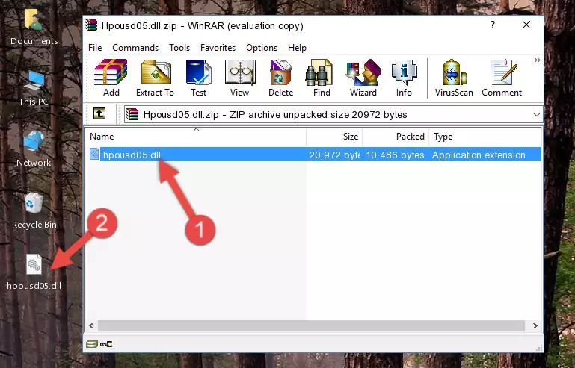Viewport: 575px width, 368px height.
Task: Start the VirusScan tool
Action: 454,78
